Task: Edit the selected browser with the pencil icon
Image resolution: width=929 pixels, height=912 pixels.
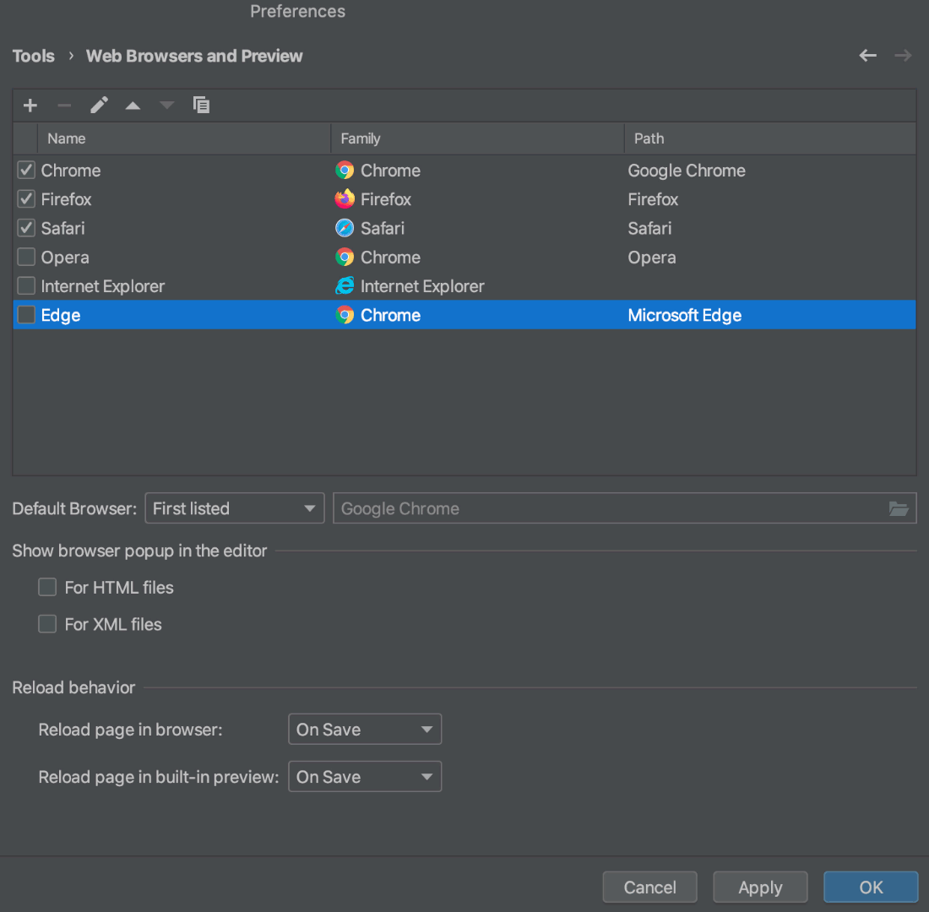Action: (x=99, y=105)
